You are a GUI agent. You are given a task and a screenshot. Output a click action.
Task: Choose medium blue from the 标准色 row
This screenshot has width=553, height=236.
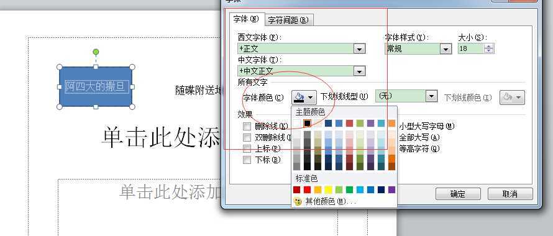(371, 190)
